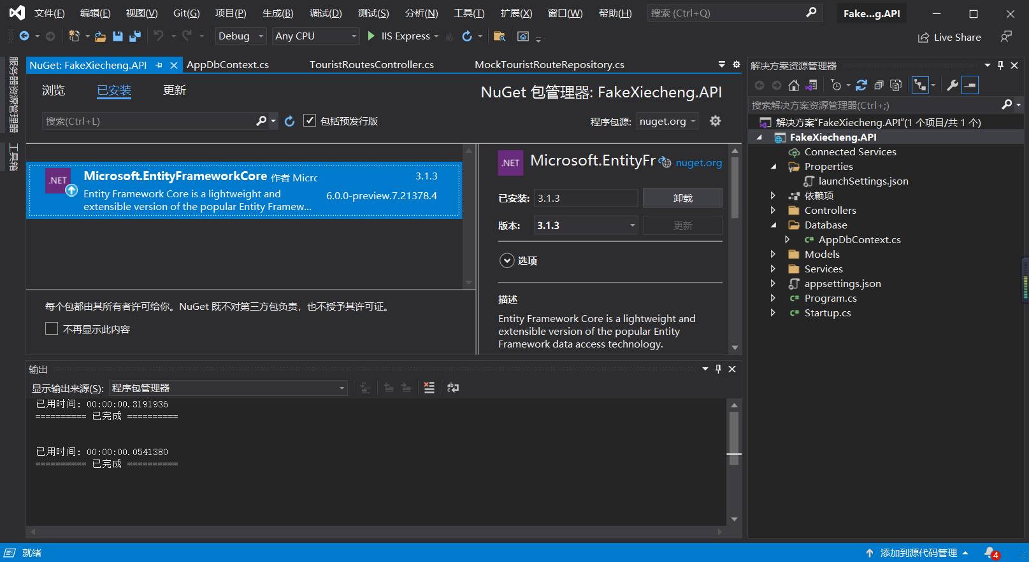Click the NuGet search box
The height and width of the screenshot is (562, 1029).
150,121
